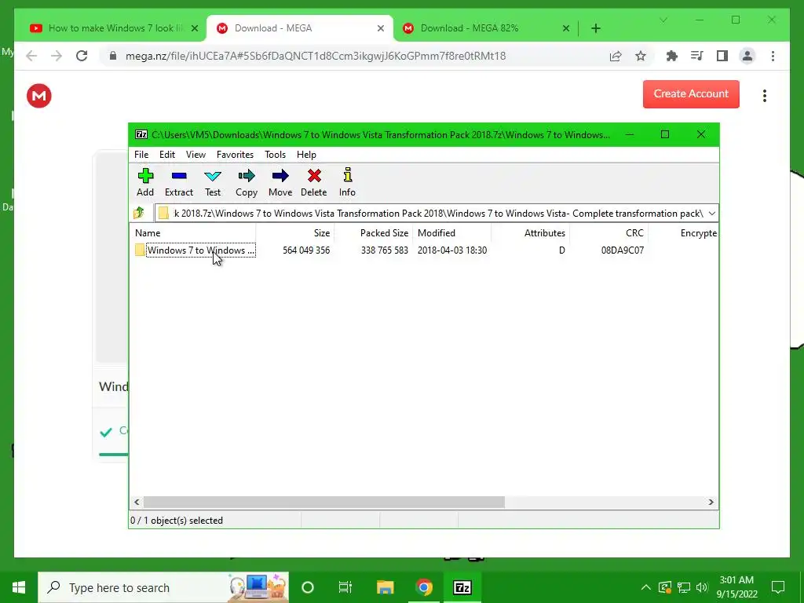Sort by the Size column header
This screenshot has height=603, width=804.
click(295, 232)
